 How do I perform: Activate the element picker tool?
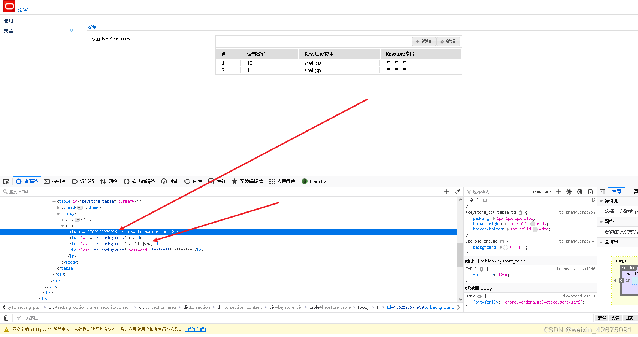pyautogui.click(x=6, y=181)
